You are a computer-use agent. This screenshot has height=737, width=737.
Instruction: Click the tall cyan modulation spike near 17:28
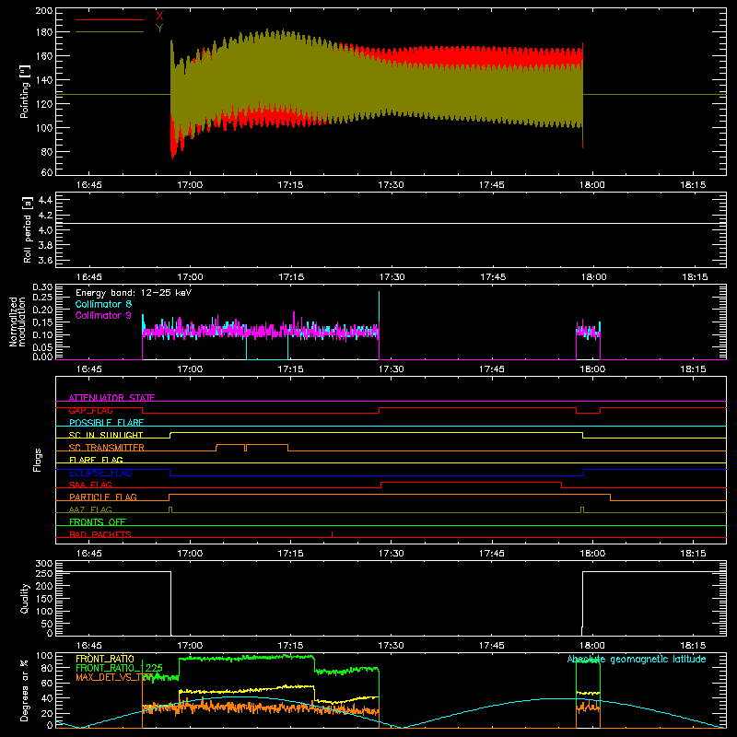(x=379, y=306)
